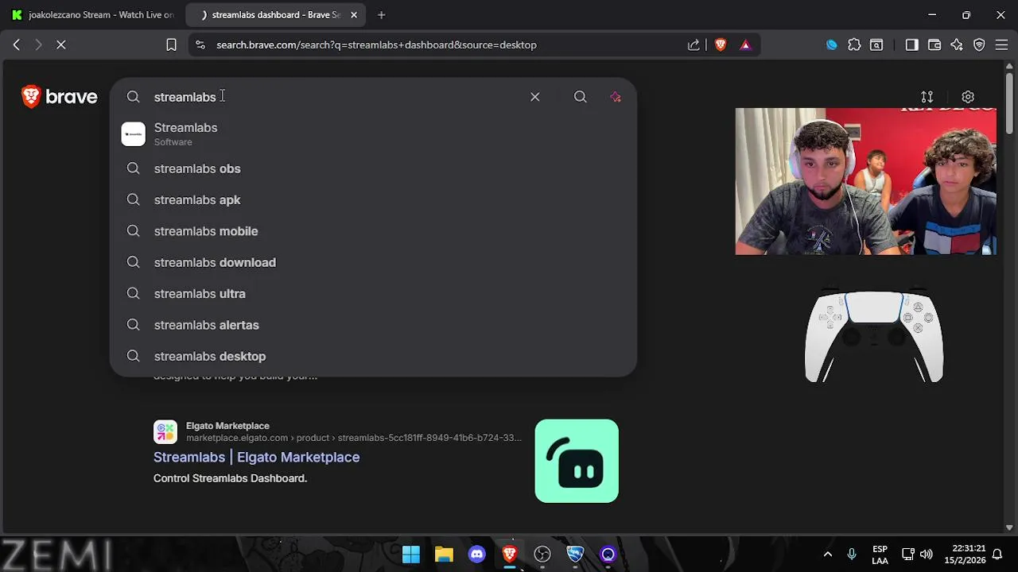
Task: Choose suggestion streamlabs desktop
Action: pyautogui.click(x=373, y=356)
